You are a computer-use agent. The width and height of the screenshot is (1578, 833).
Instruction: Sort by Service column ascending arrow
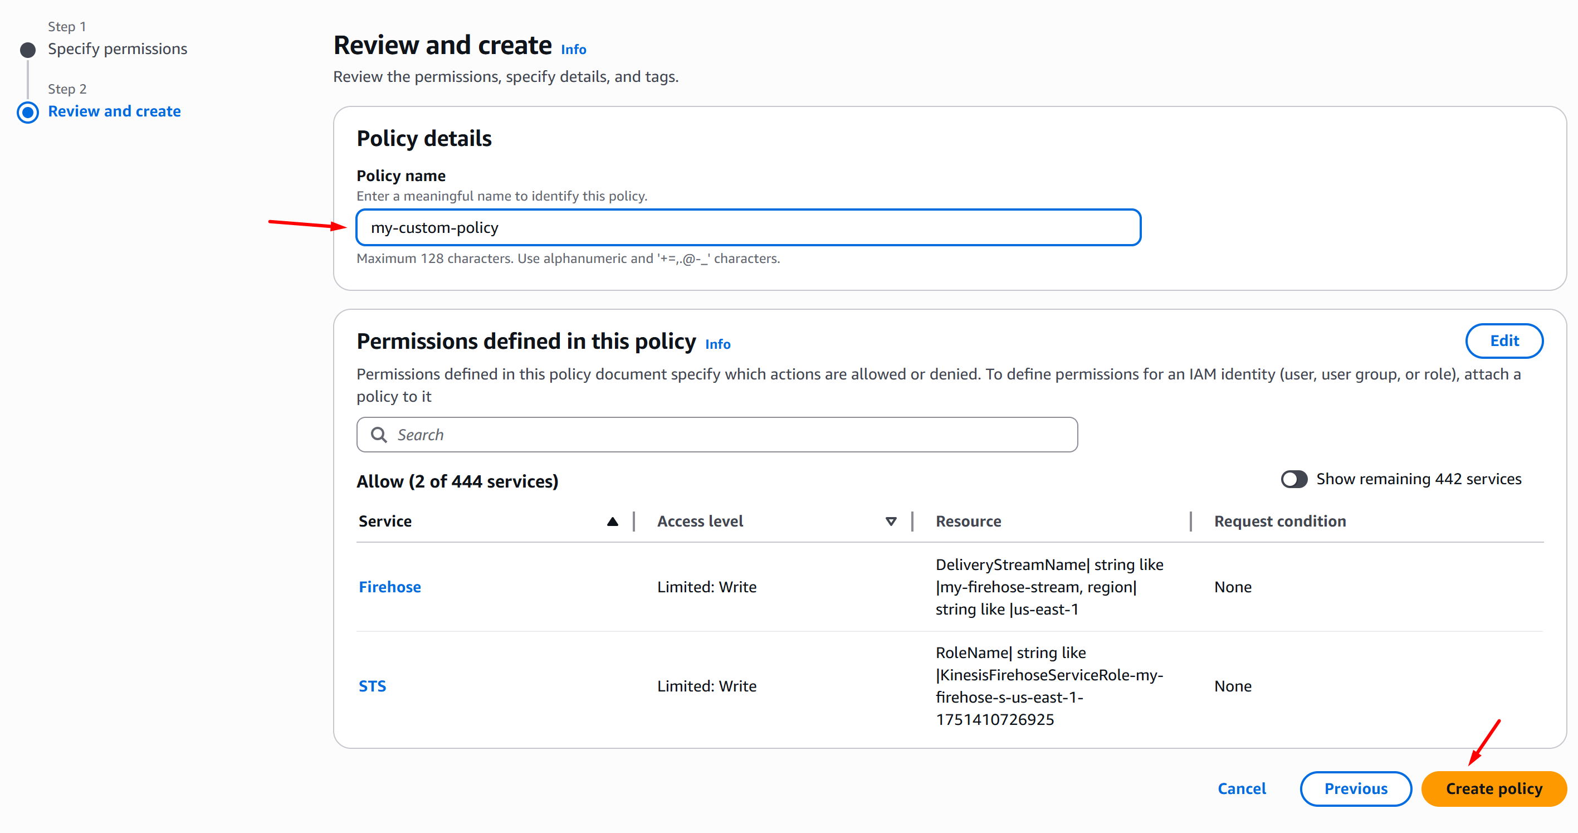[x=612, y=521]
